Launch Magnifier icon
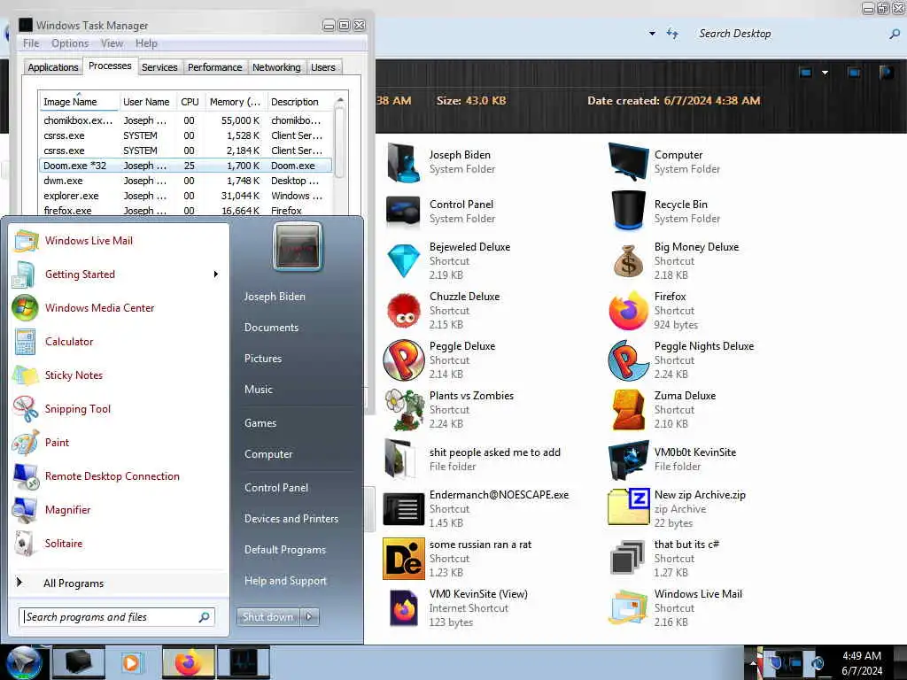The height and width of the screenshot is (680, 907). click(x=24, y=509)
